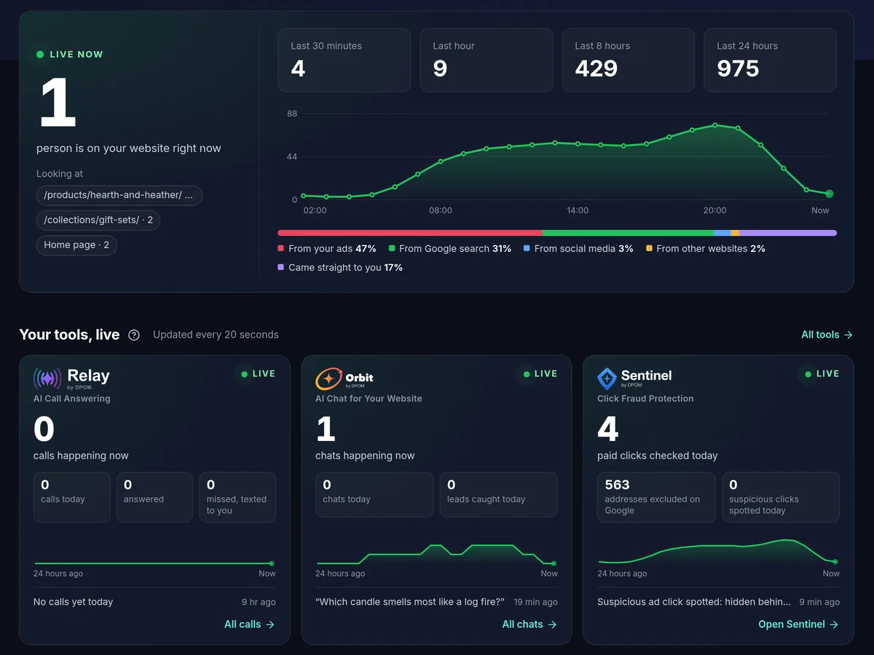Click the blue social media legend swatch
This screenshot has width=874, height=655.
pos(527,249)
